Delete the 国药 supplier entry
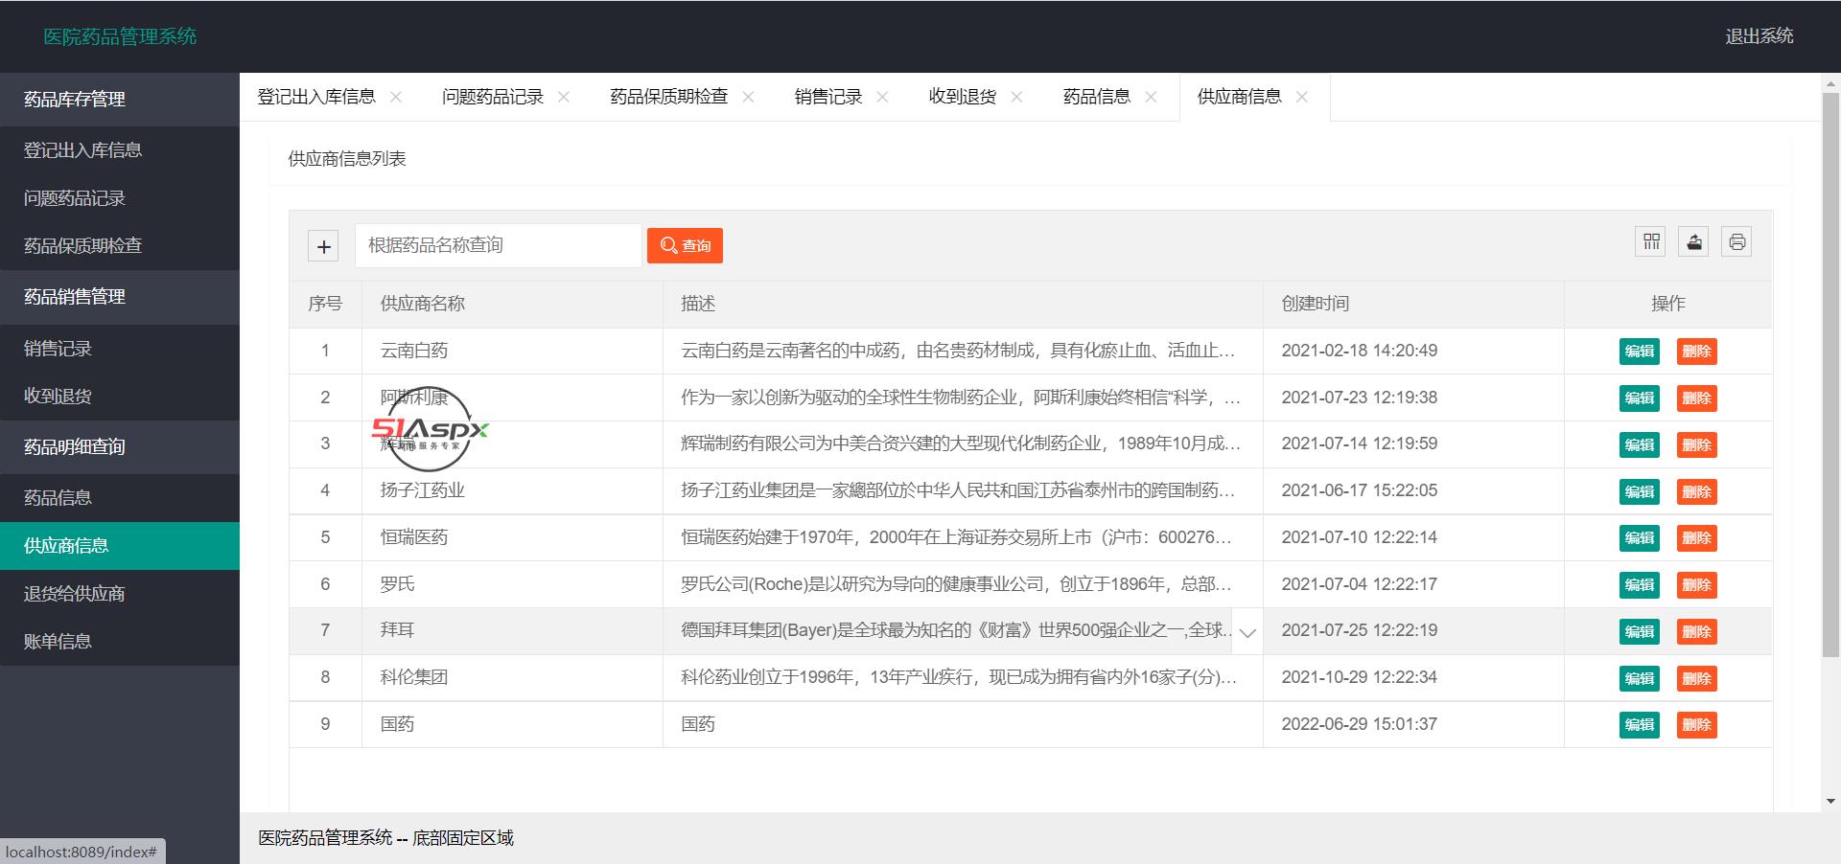The image size is (1841, 864). point(1696,725)
